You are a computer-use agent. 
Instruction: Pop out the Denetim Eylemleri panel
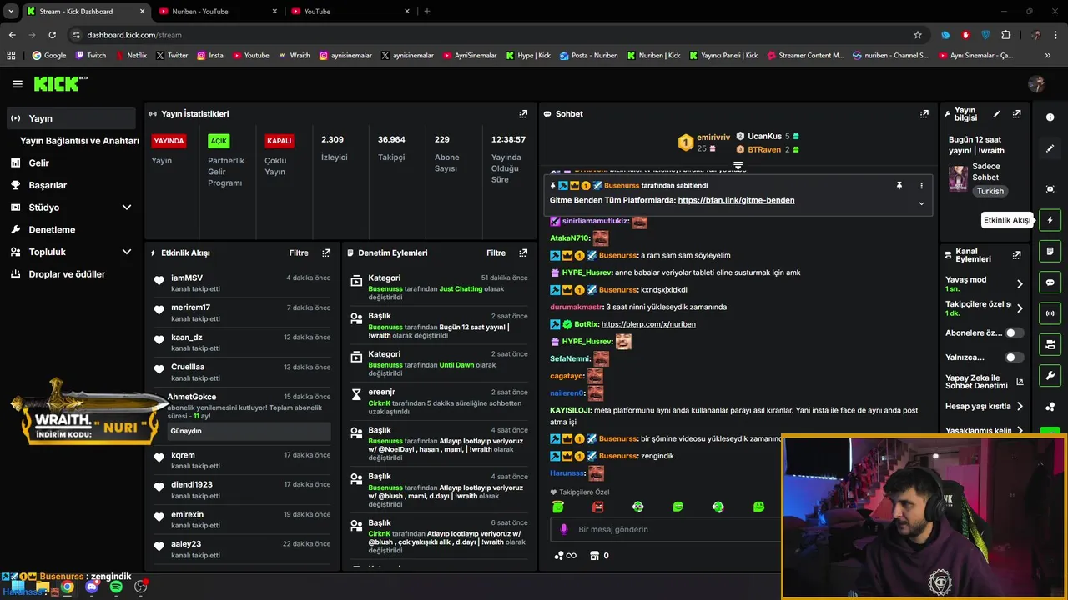point(523,252)
